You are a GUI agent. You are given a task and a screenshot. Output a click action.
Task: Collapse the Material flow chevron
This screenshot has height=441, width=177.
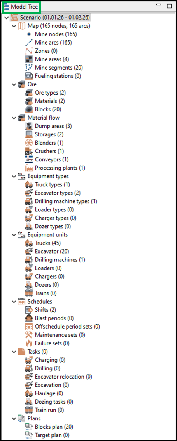click(x=14, y=118)
